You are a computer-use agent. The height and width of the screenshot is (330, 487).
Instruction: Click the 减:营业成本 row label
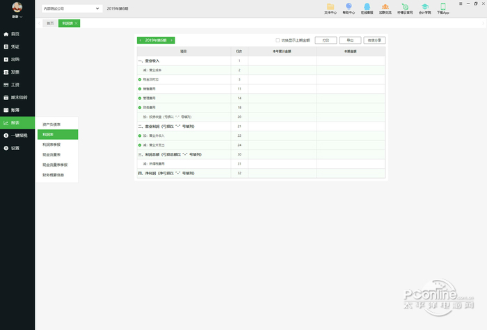tap(152, 70)
